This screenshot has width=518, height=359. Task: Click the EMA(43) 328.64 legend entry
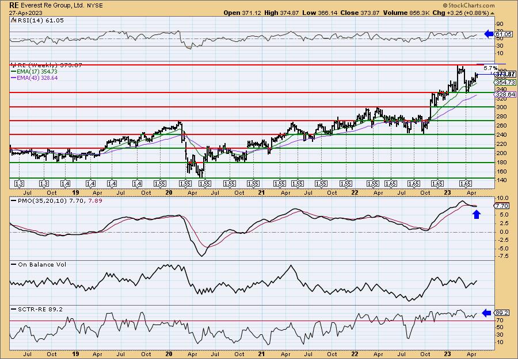tap(35, 78)
